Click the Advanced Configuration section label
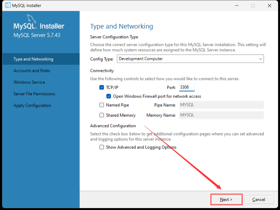Viewport: 280px width, 210px height. coord(113,126)
